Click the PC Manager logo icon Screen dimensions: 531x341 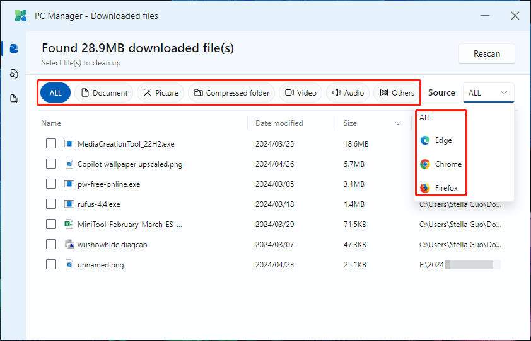[x=21, y=16]
